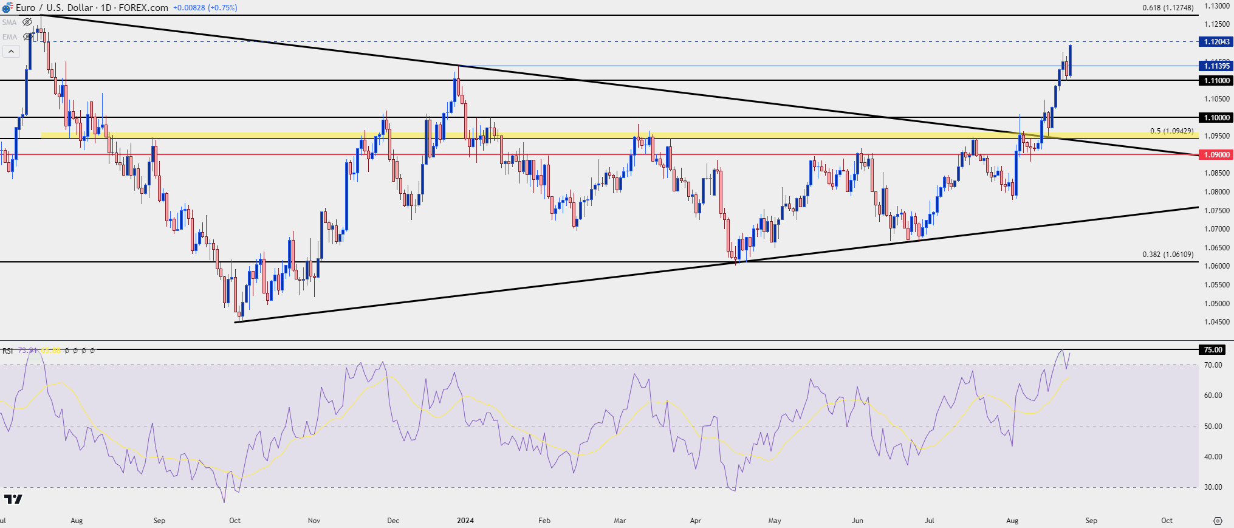The height and width of the screenshot is (528, 1234).
Task: Select the RSI indicator legend label
Action: 7,351
